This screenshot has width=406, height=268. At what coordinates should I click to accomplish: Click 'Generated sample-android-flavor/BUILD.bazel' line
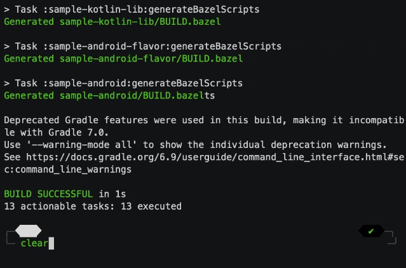[x=123, y=58]
